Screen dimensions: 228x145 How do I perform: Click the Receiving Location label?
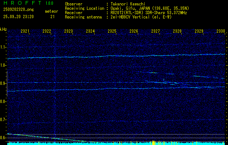84,8
